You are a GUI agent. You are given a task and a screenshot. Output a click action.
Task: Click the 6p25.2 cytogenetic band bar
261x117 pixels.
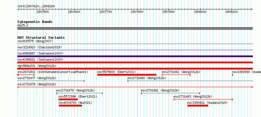click(x=135, y=28)
